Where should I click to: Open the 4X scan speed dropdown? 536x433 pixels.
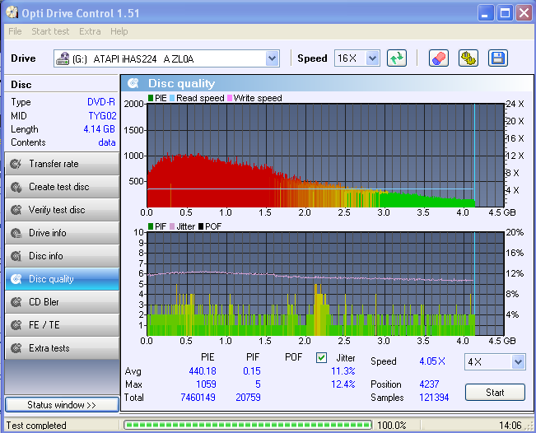pyautogui.click(x=518, y=362)
